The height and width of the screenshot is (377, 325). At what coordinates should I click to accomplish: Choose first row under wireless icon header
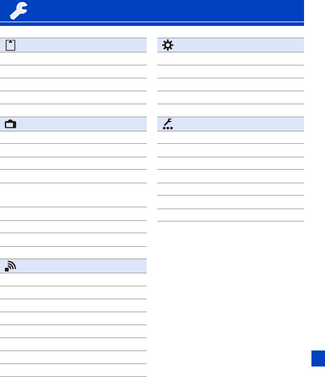tap(73, 280)
